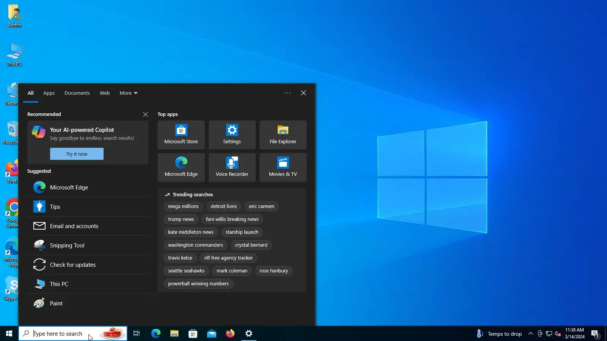Open Edge browser from taskbar
The height and width of the screenshot is (341, 607).
click(x=156, y=333)
